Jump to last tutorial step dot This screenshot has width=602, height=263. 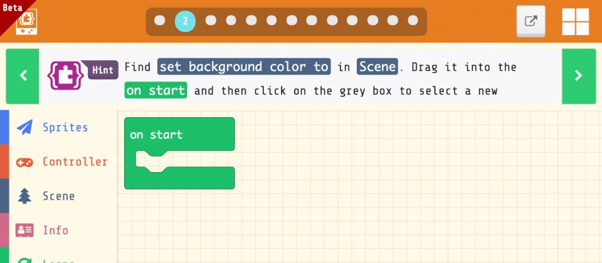pos(413,20)
